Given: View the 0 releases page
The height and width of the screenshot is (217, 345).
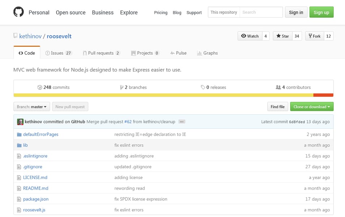Looking at the screenshot, I should point(213,88).
